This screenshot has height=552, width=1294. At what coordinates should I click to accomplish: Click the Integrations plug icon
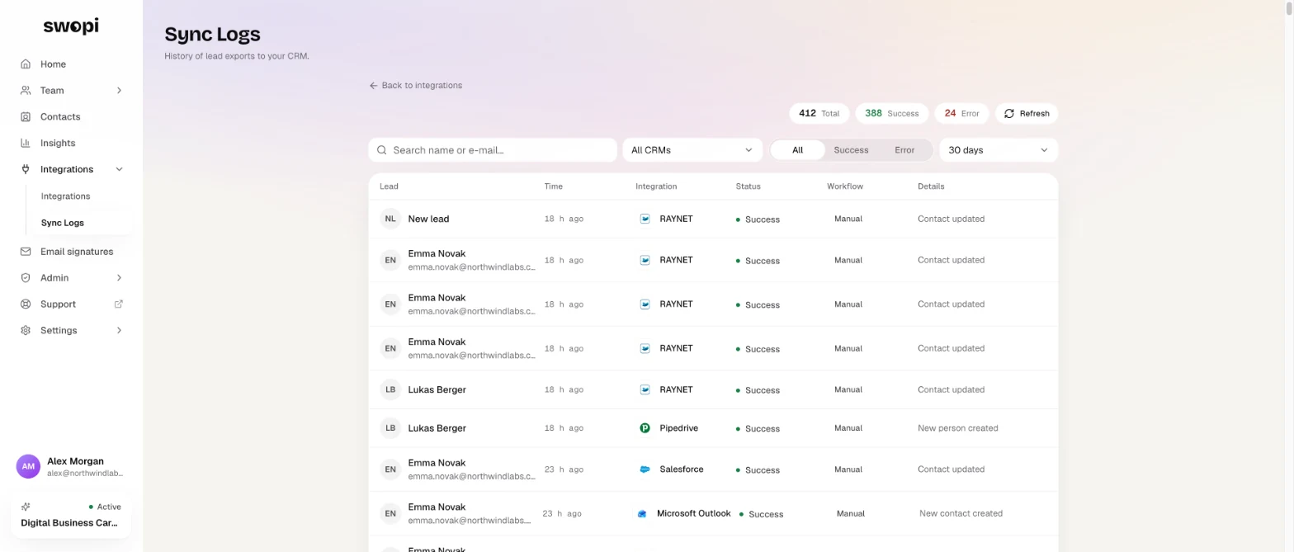pyautogui.click(x=26, y=170)
